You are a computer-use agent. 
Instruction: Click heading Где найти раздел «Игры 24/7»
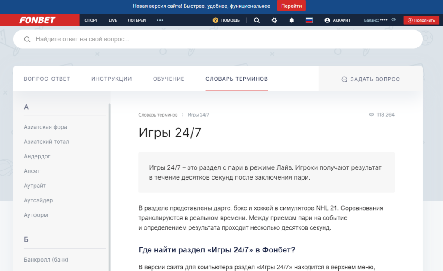pos(217,250)
